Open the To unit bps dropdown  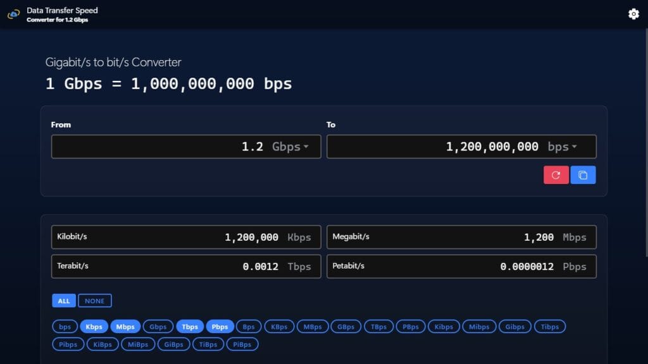tap(562, 147)
